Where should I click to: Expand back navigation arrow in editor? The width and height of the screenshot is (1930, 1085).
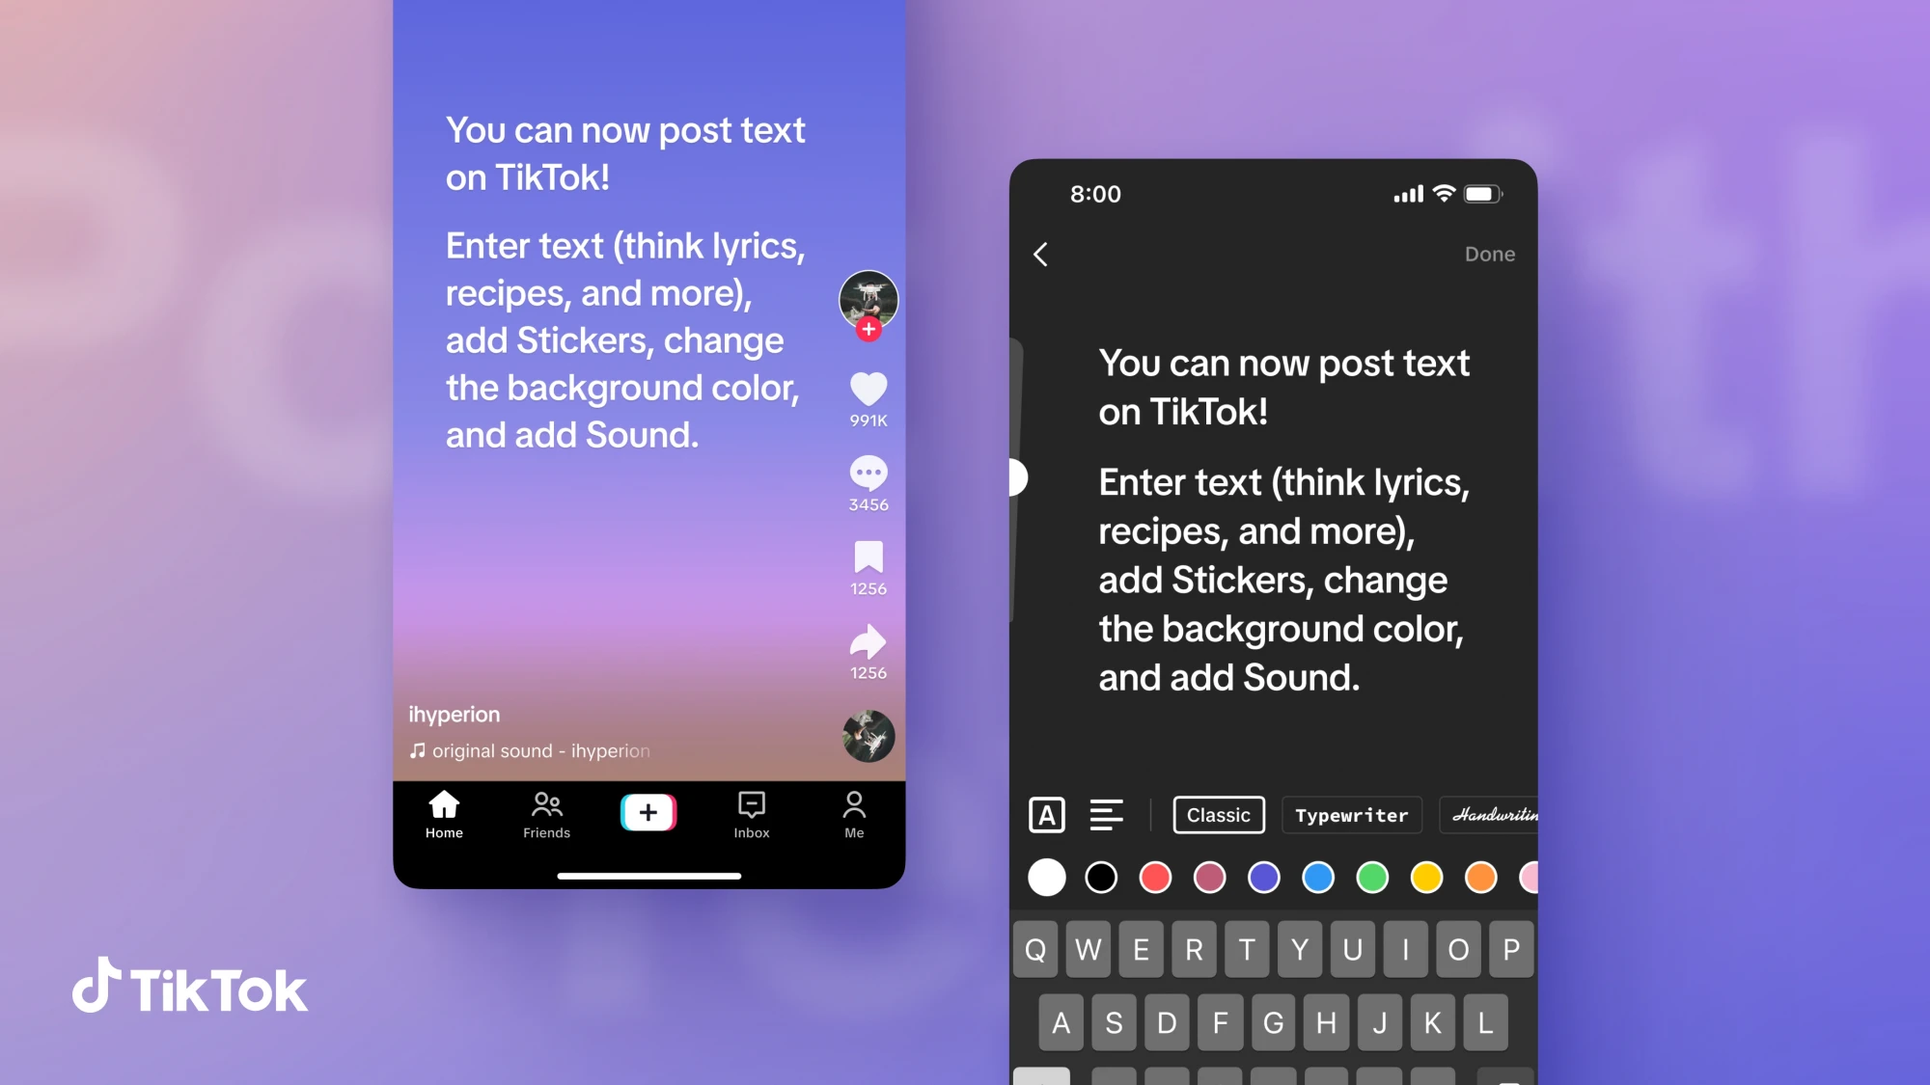[x=1042, y=253]
